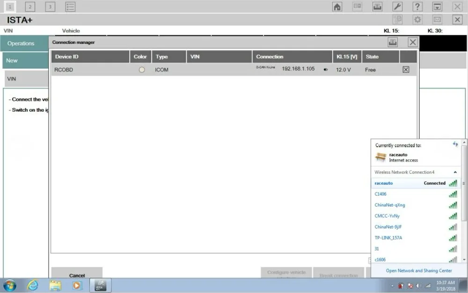Collapse the Wireless Network Connection 4 section
The width and height of the screenshot is (468, 293).
pyautogui.click(x=455, y=172)
